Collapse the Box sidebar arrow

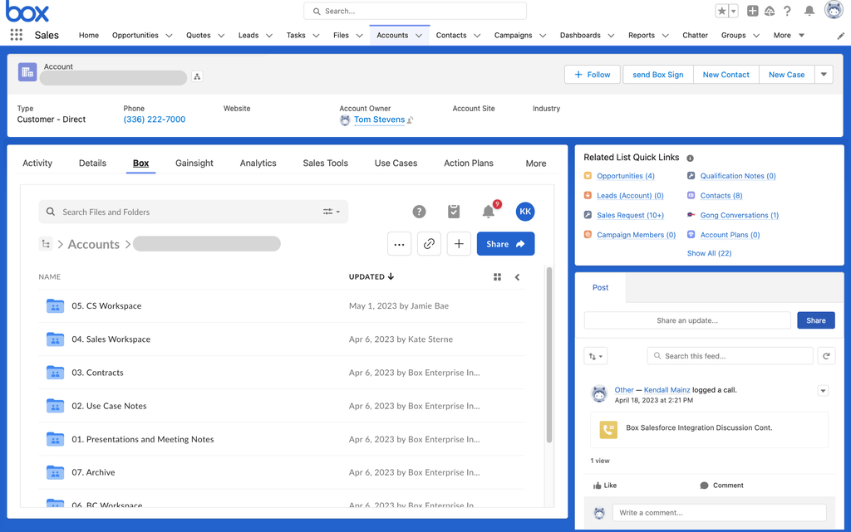(517, 277)
